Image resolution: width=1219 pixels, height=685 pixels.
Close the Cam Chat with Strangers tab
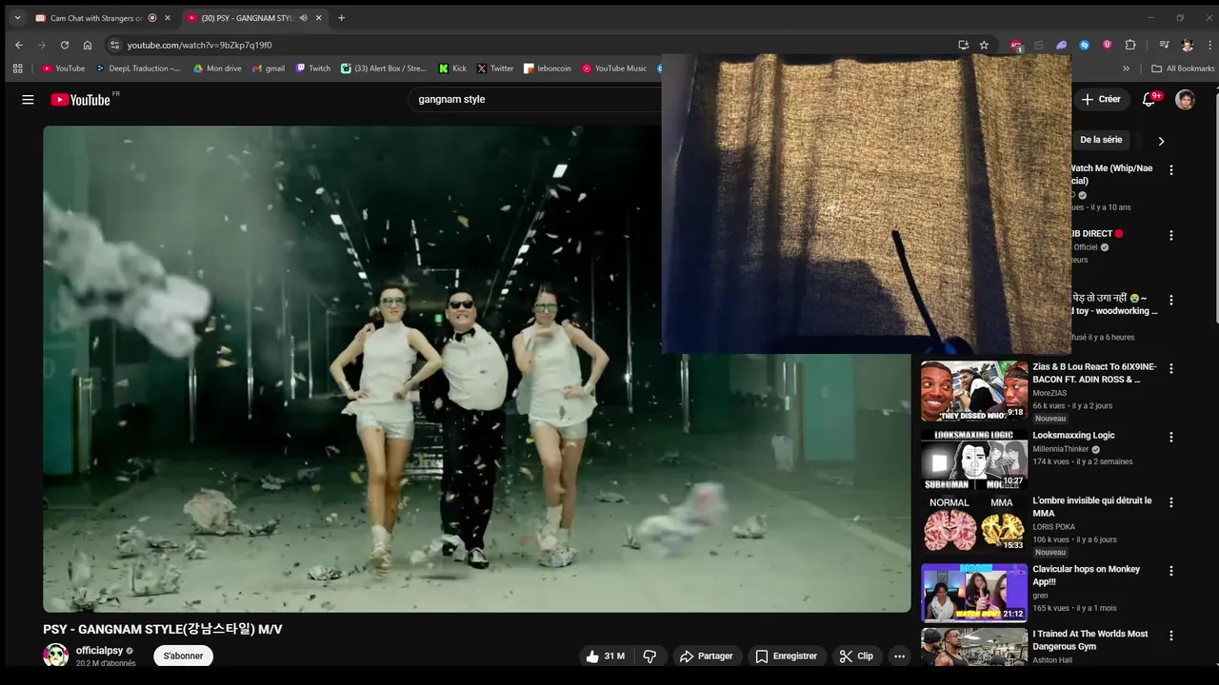(x=167, y=18)
